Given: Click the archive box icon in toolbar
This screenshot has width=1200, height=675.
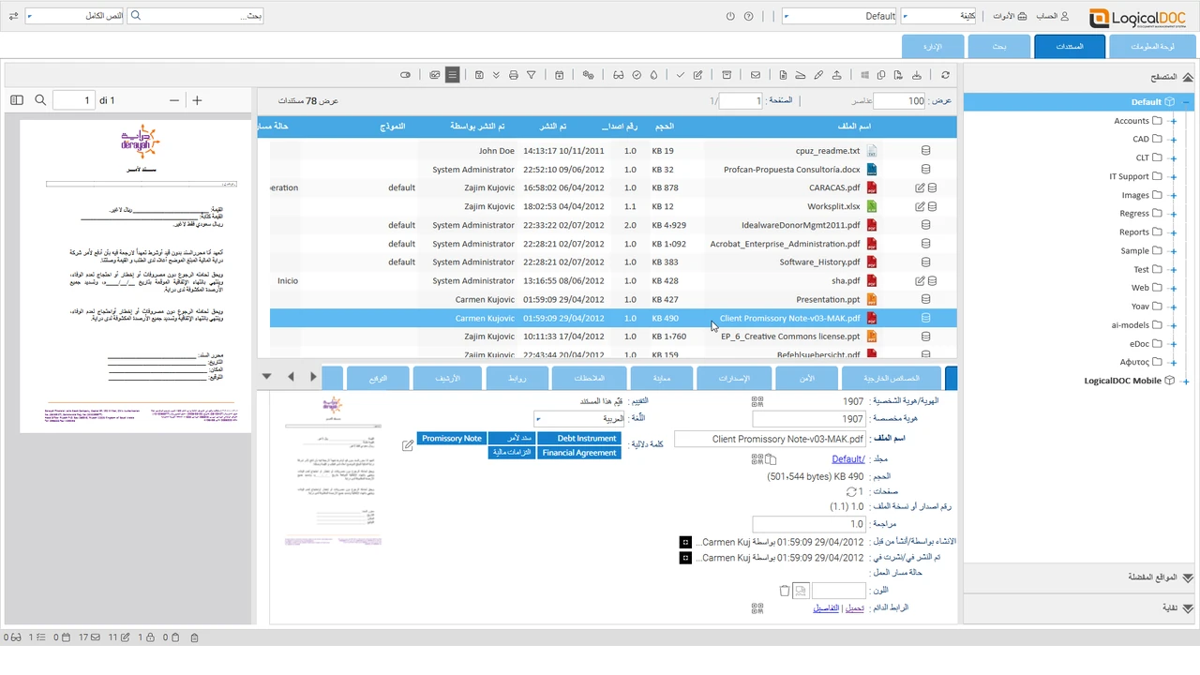Looking at the screenshot, I should point(727,75).
